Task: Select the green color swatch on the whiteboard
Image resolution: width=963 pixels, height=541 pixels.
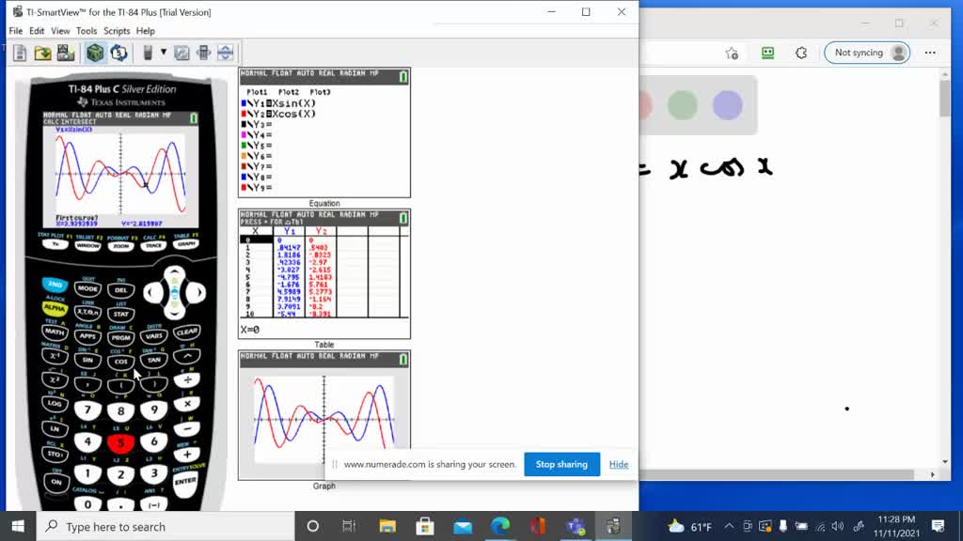Action: point(682,107)
